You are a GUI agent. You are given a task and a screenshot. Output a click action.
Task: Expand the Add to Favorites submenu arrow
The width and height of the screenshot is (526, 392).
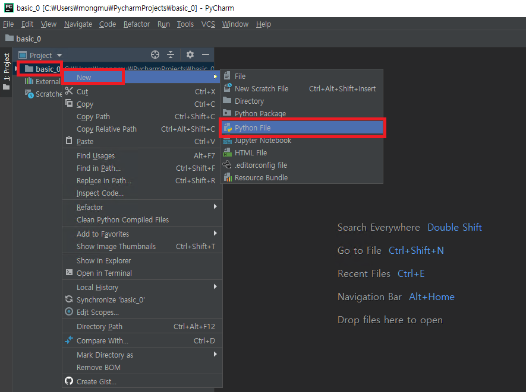[215, 233]
